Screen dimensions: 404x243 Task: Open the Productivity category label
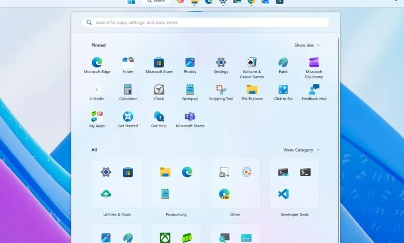click(176, 215)
